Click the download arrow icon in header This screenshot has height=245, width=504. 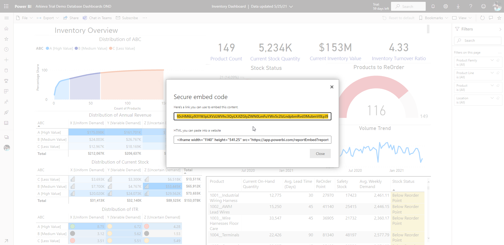pyautogui.click(x=458, y=6)
